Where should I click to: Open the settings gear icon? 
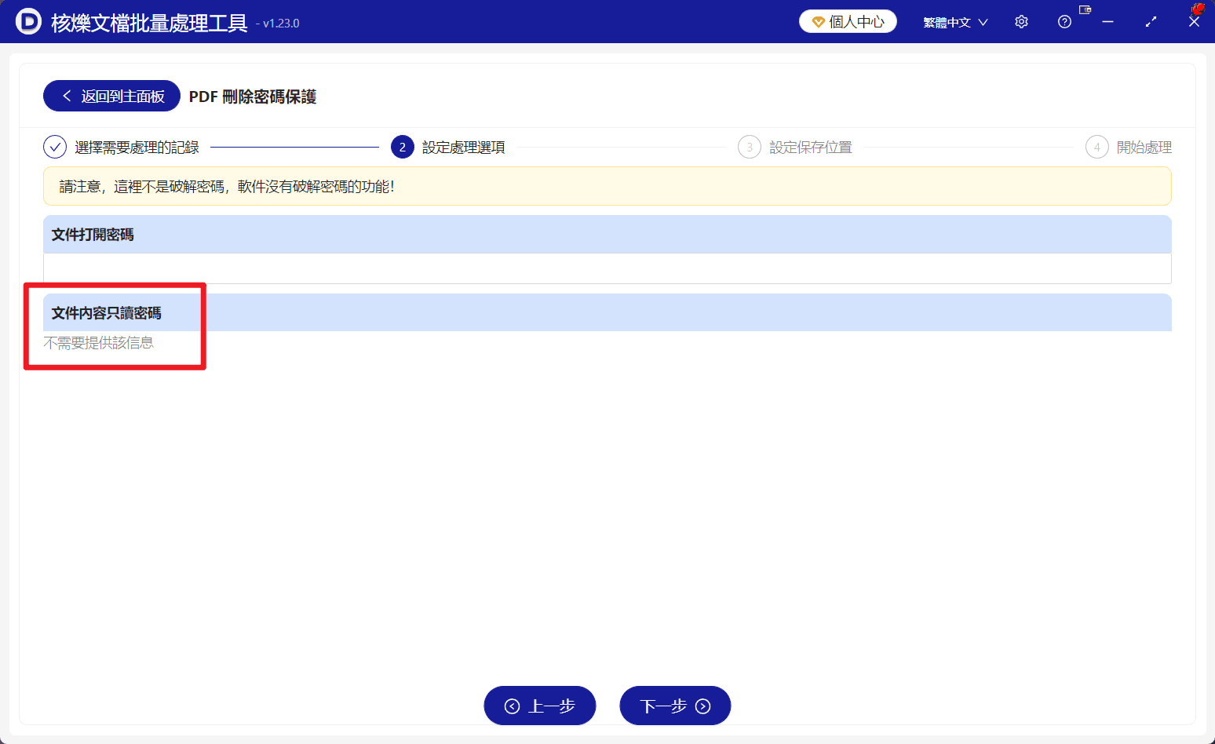click(1021, 22)
